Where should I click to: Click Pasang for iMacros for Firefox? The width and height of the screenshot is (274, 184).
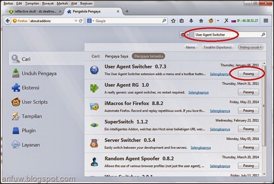[x=248, y=111]
